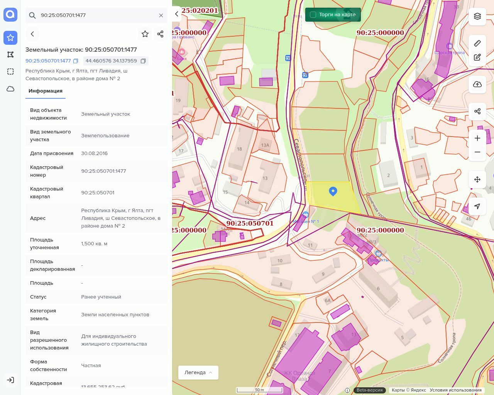Screen dimensions: 494x395
Task: Select the ruler measurement tool
Action: 477,43
